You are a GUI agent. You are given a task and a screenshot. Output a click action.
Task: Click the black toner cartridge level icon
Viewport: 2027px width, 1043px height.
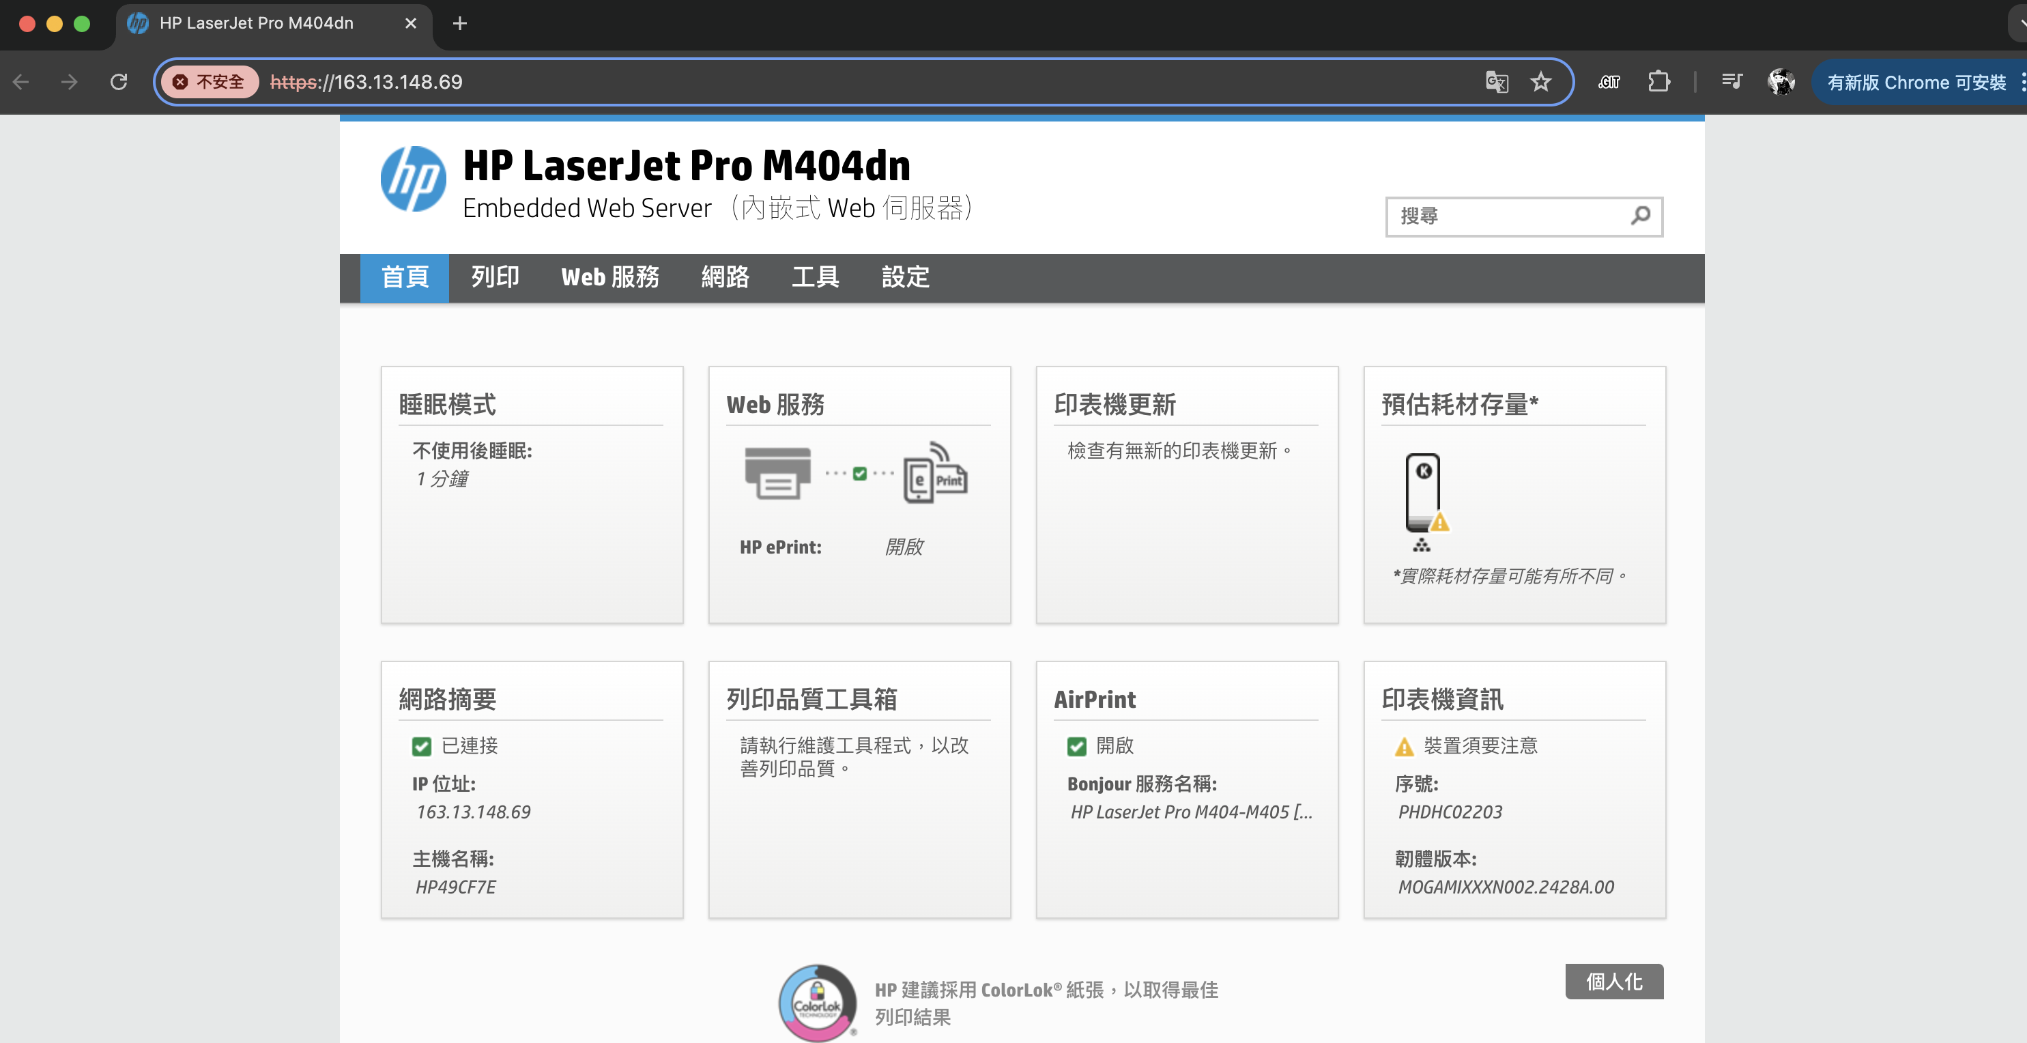(x=1423, y=494)
